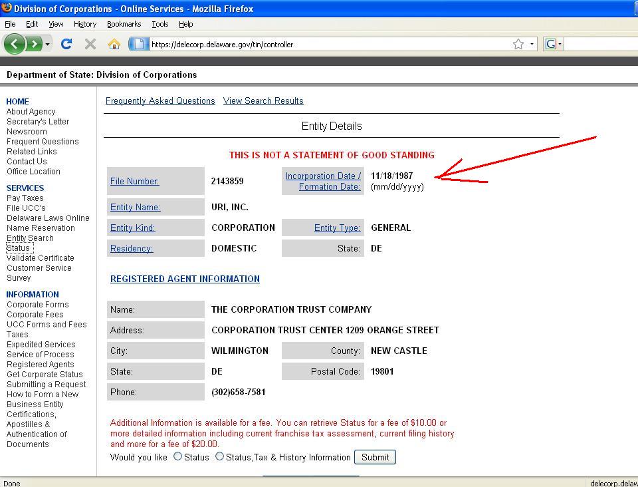The image size is (638, 487).
Task: Click the Entity Name link
Action: 135,208
